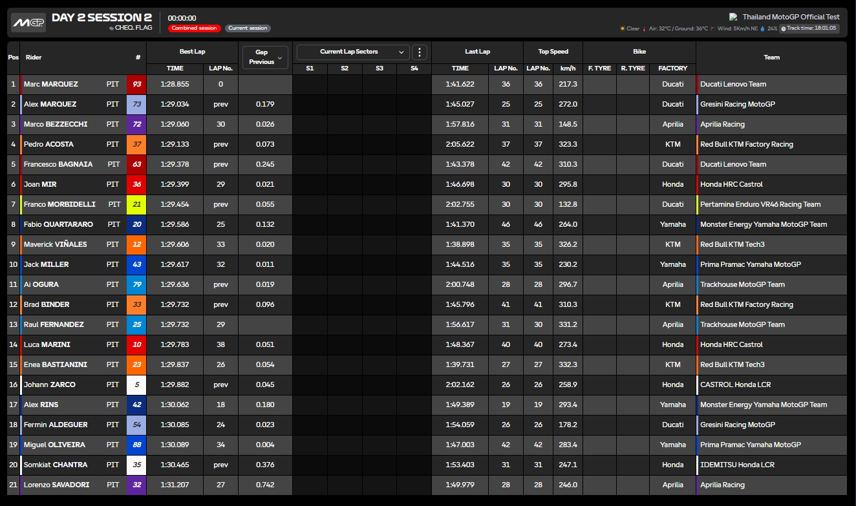Open the Gap Previous dropdown
The image size is (856, 506).
pos(265,57)
